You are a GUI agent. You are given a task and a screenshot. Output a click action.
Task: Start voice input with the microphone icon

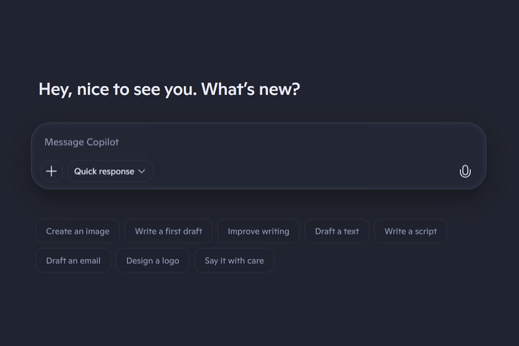click(x=465, y=171)
